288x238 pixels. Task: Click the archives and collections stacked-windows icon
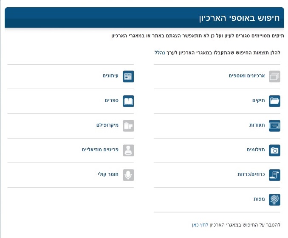click(275, 76)
